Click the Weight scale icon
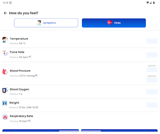Screen dimensions: 160x134 tap(5, 103)
